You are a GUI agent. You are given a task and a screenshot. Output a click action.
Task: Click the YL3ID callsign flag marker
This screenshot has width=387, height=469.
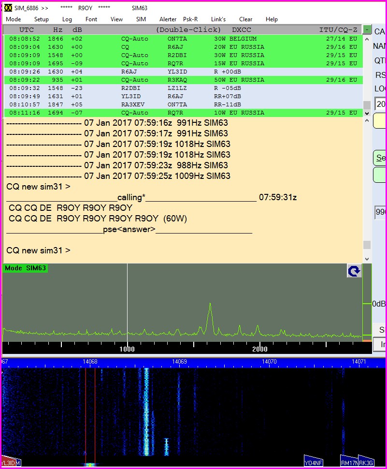[9, 463]
